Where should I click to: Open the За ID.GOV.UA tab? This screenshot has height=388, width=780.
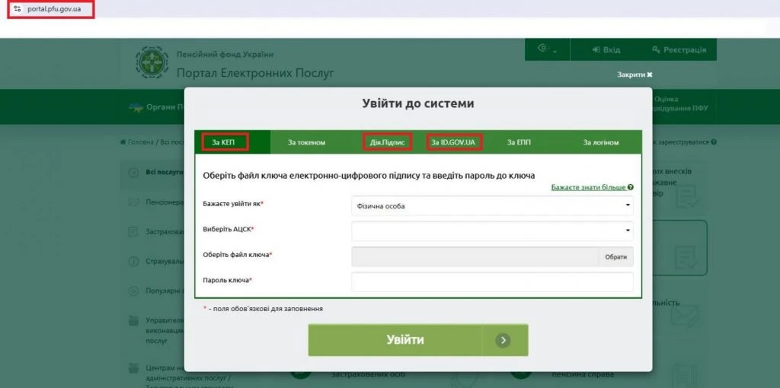point(452,142)
